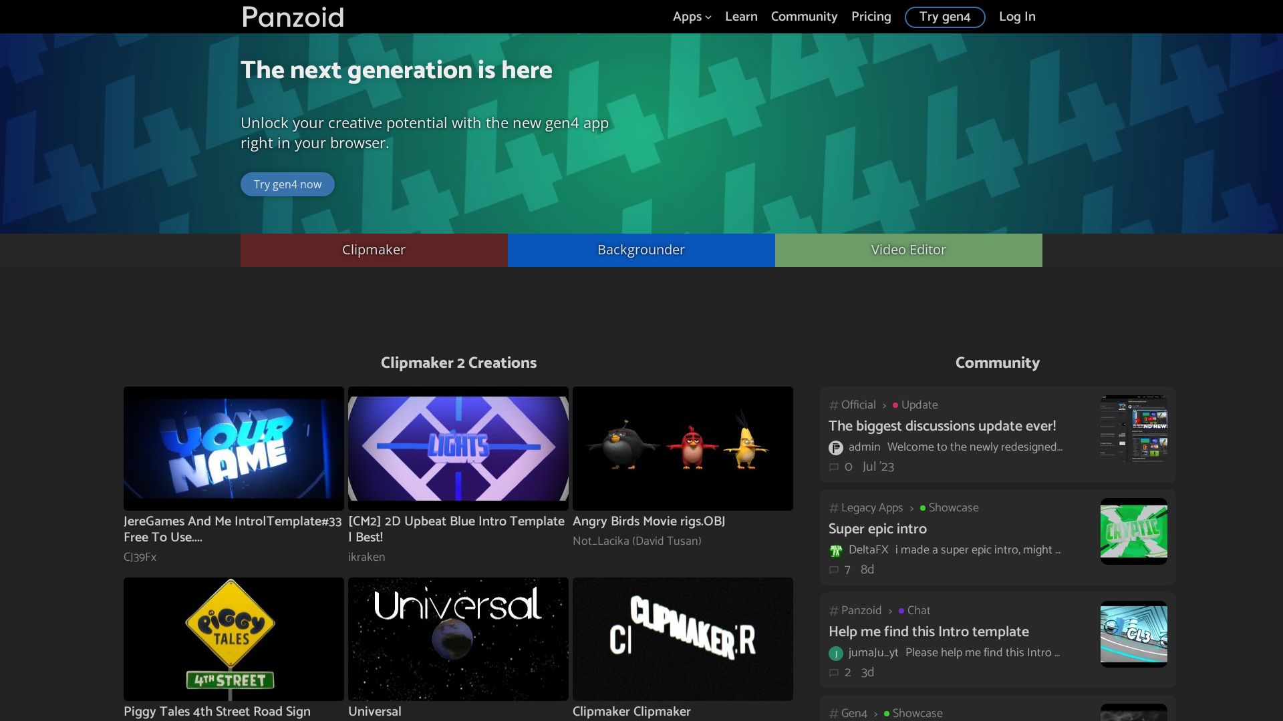The image size is (1283, 721).
Task: Open admin's avatar on the biggest discussions post
Action: click(x=835, y=447)
